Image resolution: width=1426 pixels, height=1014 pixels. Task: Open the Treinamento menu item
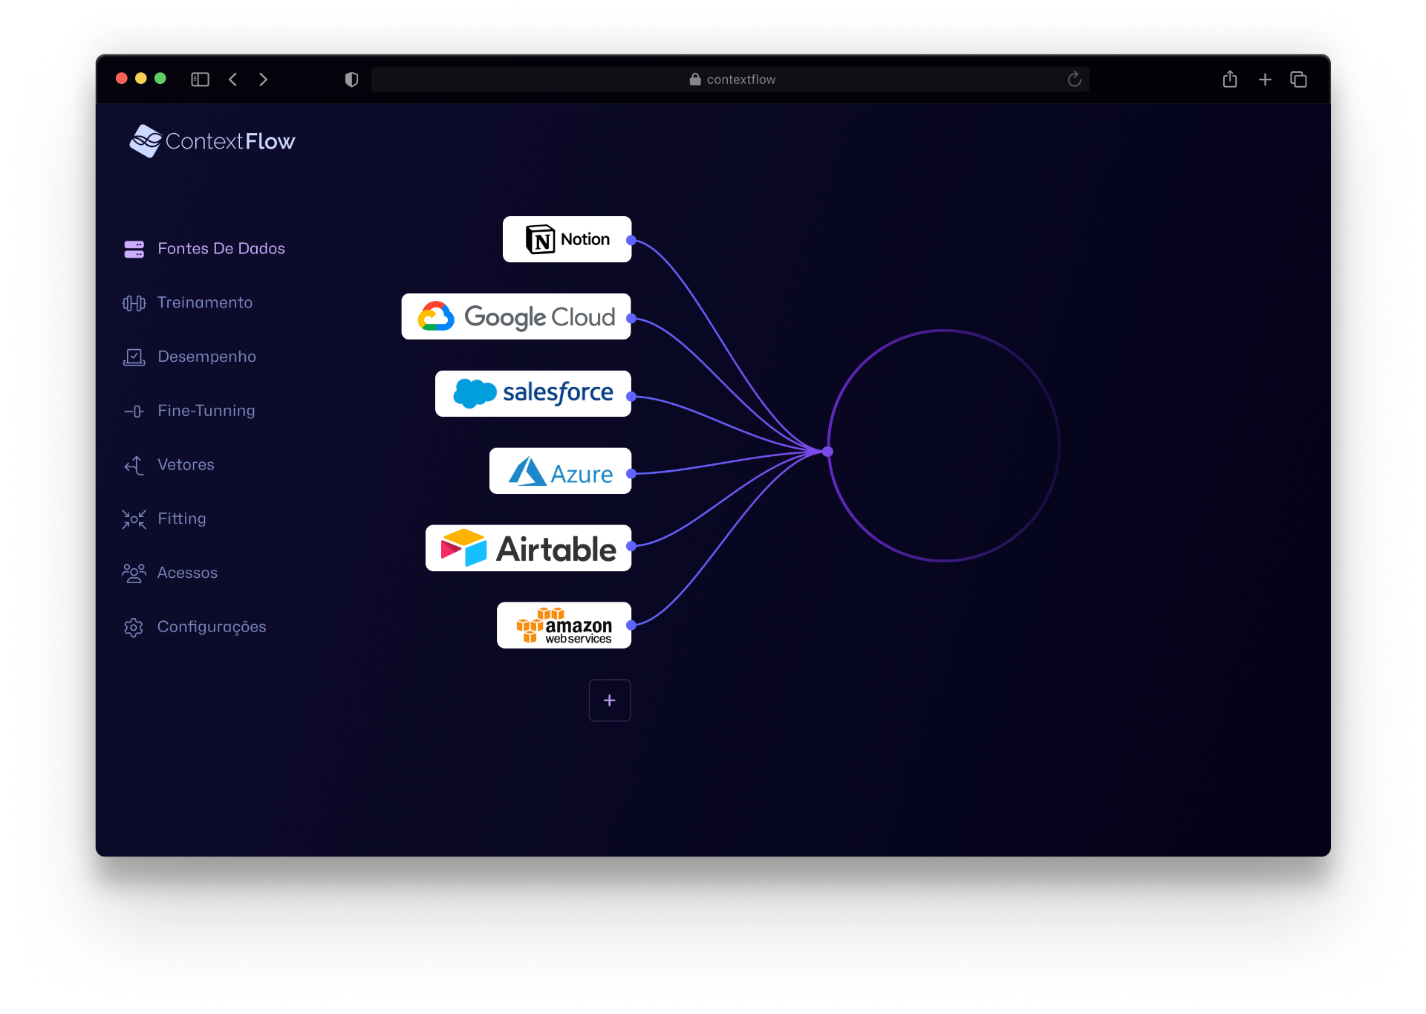205,303
